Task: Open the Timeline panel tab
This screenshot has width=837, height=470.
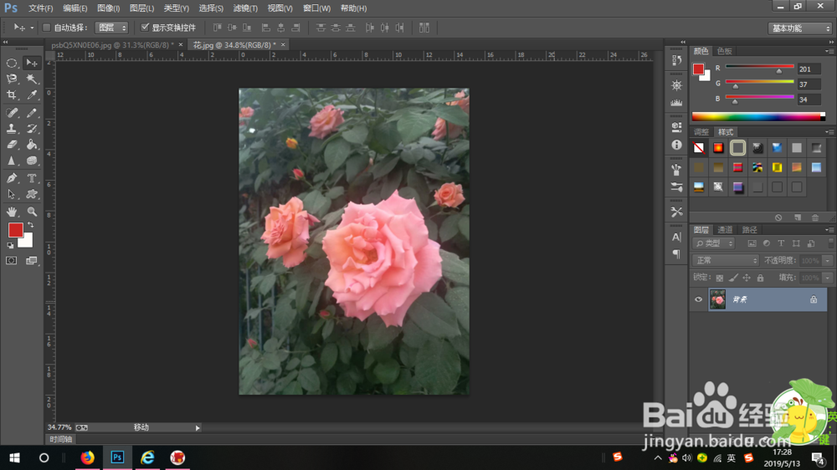Action: [x=61, y=440]
